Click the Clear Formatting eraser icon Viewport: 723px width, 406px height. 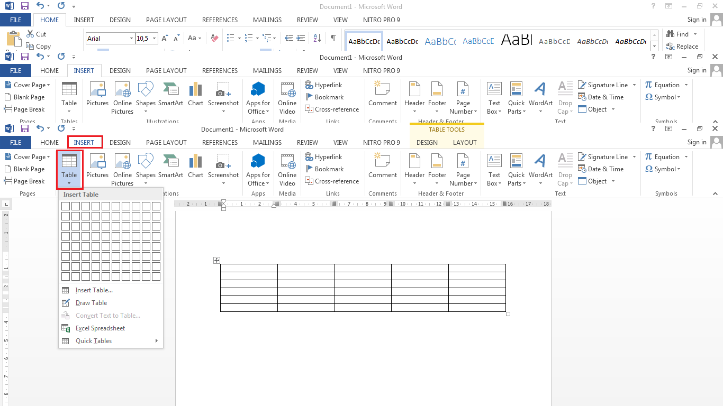pyautogui.click(x=214, y=38)
